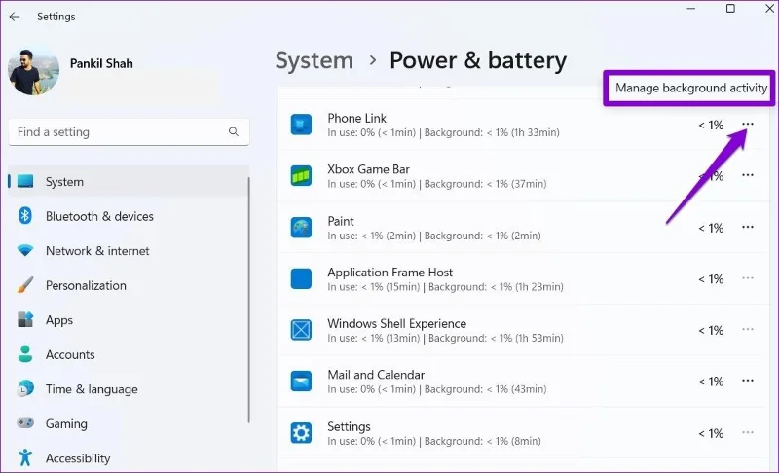Screen dimensions: 779x473
Task: Click the Gaming controller icon
Action: pos(25,422)
